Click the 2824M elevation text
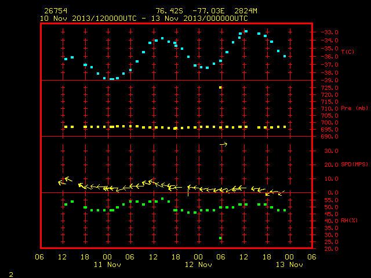371x278 pixels. click(x=246, y=11)
